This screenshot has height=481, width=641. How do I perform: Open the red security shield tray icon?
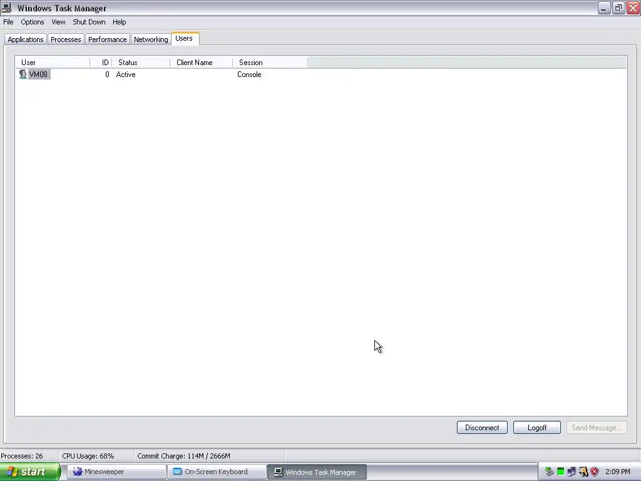tap(595, 472)
